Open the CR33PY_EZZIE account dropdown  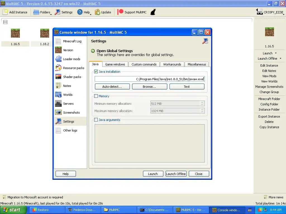pos(270,12)
